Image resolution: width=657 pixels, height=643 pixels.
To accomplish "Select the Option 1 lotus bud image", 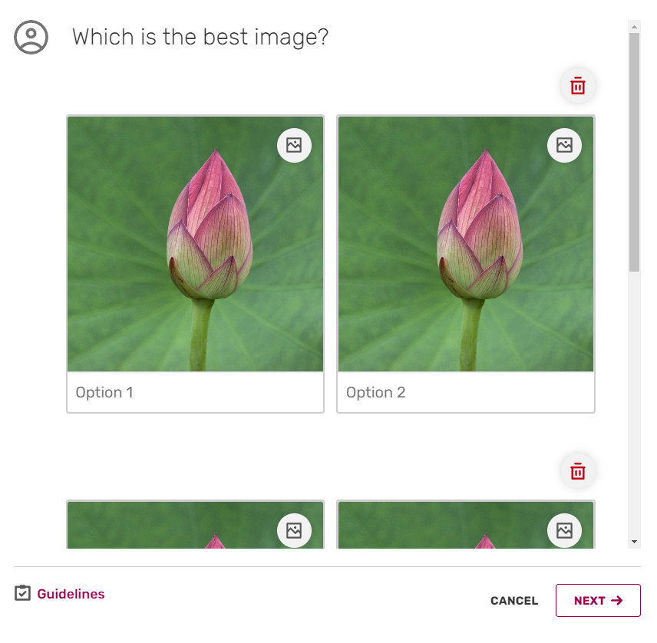I will click(x=195, y=244).
